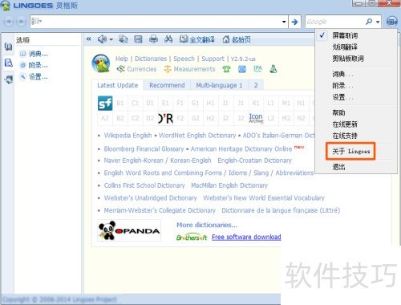This screenshot has width=401, height=305.
Task: Expand the search history dropdown arrow
Action: (284, 22)
